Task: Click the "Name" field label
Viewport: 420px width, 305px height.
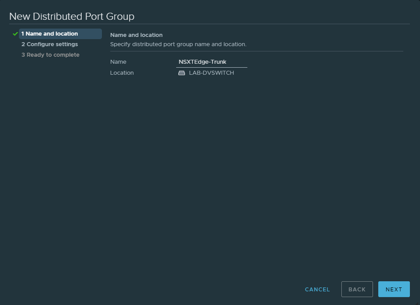Action: (x=118, y=62)
